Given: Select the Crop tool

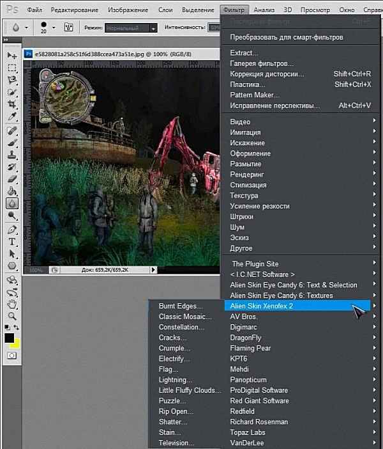Looking at the screenshot, I should 11,104.
